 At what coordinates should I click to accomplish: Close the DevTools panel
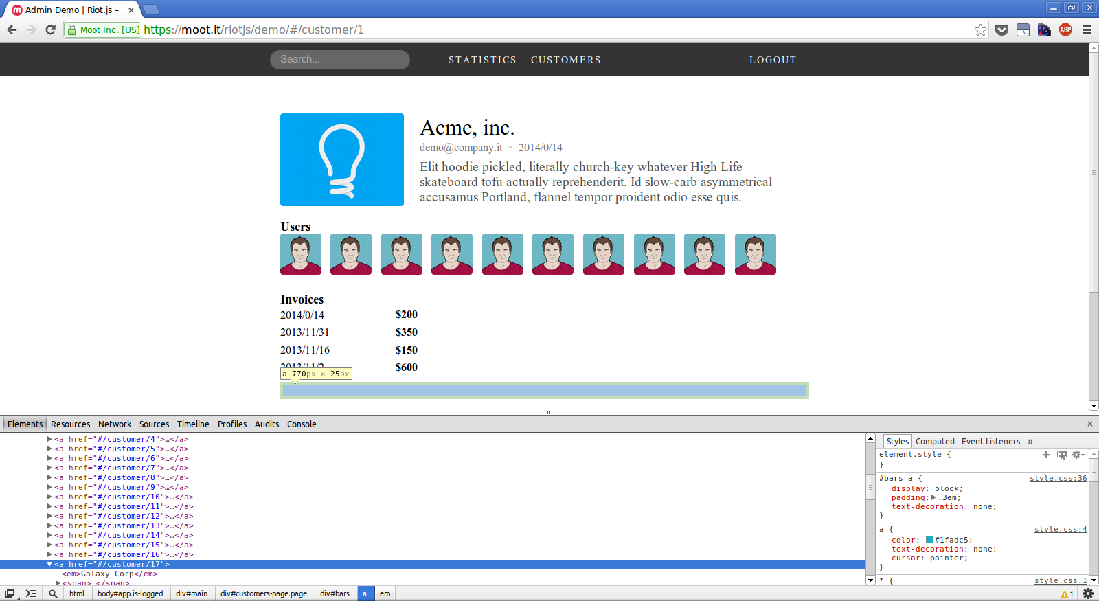click(1090, 424)
